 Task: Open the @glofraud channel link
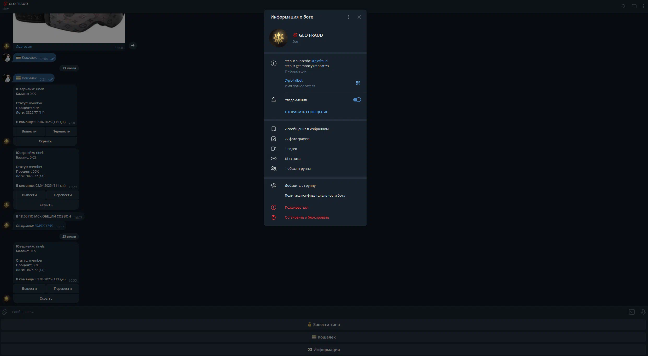point(319,61)
